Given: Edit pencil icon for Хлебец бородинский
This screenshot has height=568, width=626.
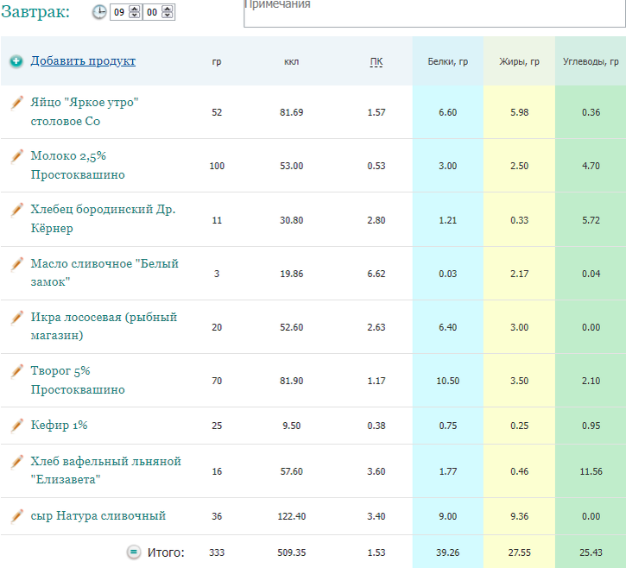Looking at the screenshot, I should pos(16,210).
